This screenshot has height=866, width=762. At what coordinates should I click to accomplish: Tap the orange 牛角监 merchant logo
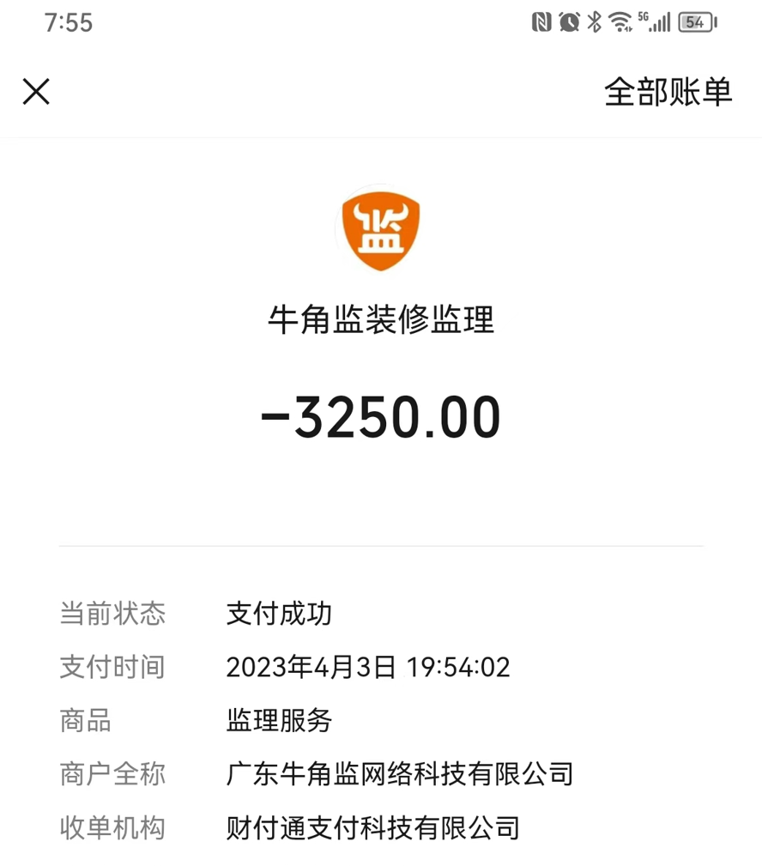coord(380,229)
